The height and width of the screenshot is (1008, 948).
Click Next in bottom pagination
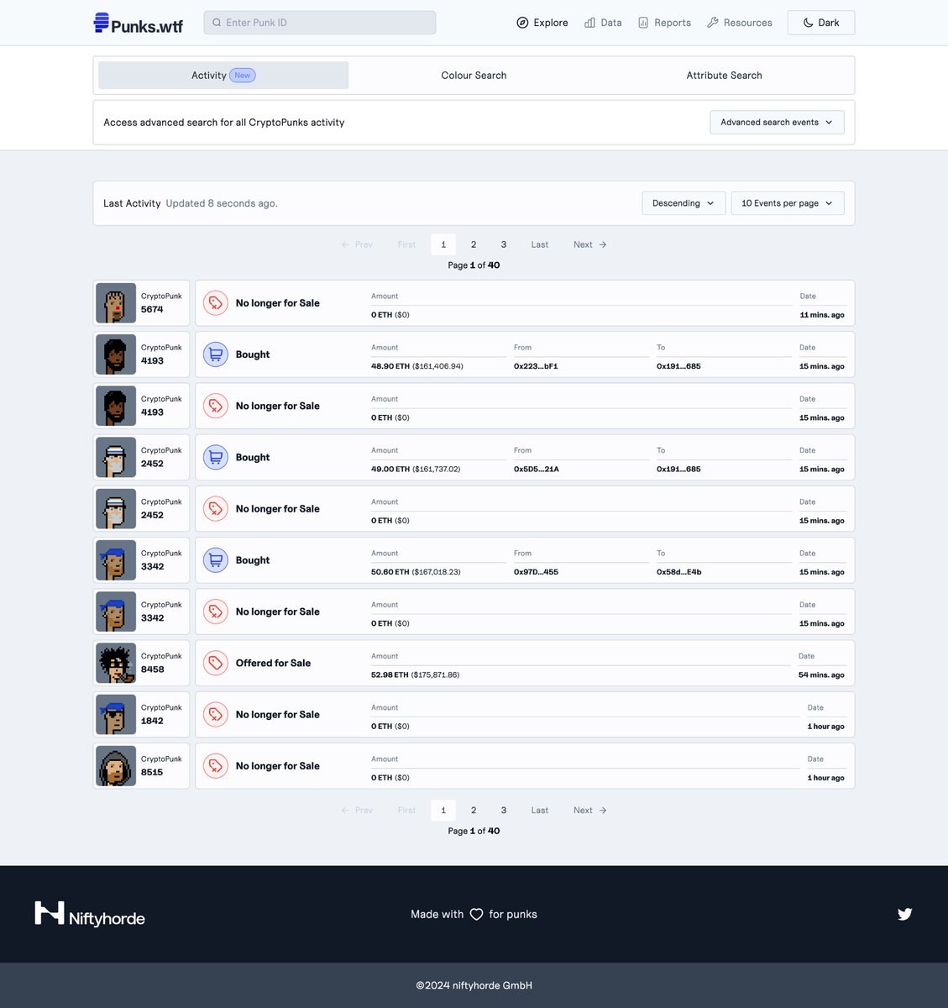590,811
